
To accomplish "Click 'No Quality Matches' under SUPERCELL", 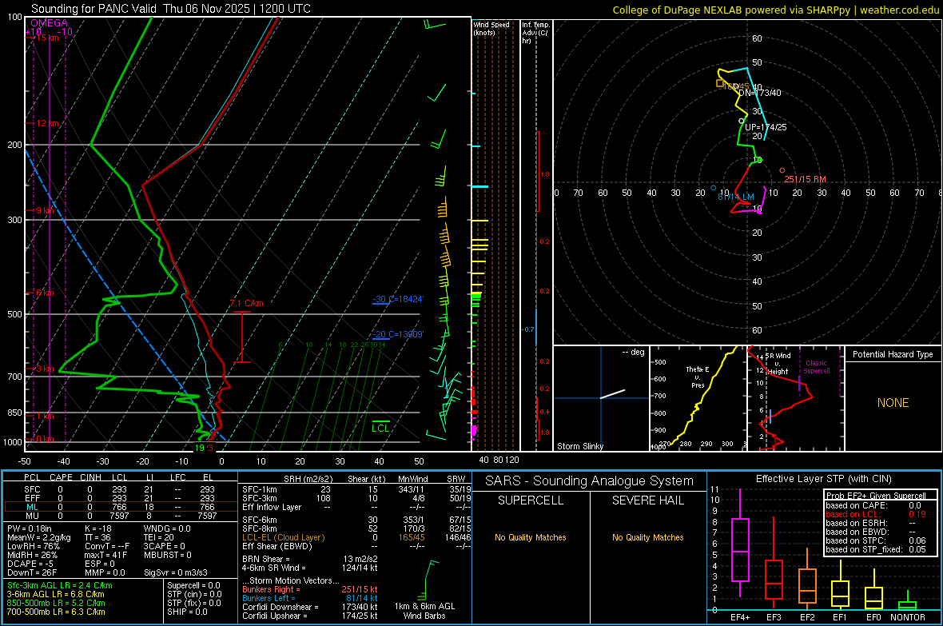I will tap(531, 537).
